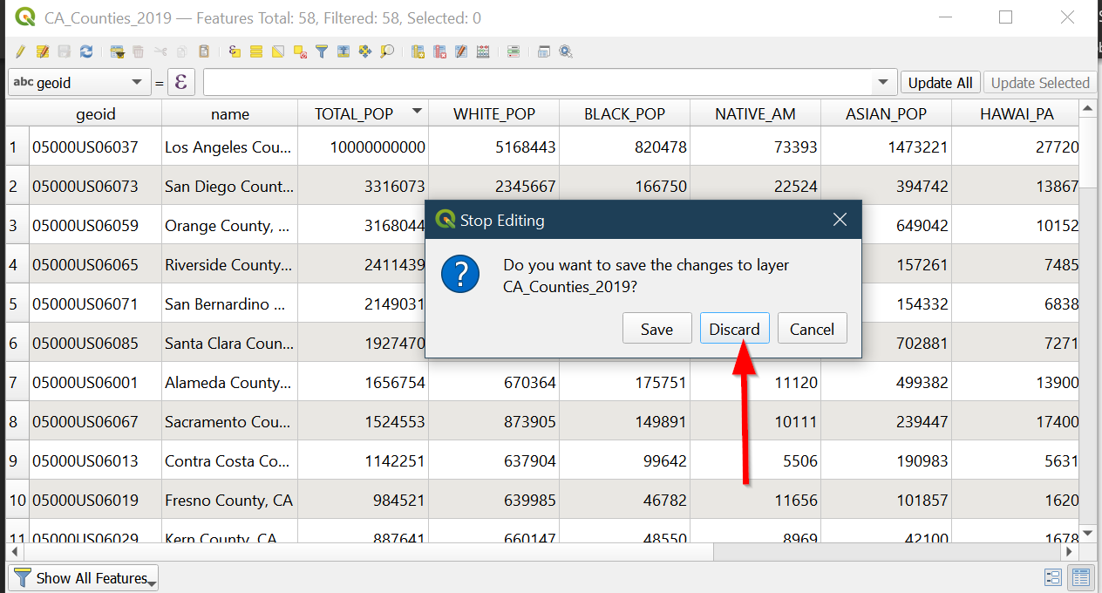
Task: Click Select all features icon
Action: [x=256, y=52]
